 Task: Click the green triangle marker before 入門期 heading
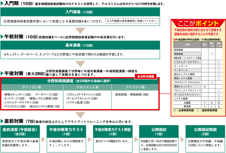[x=2, y=4]
